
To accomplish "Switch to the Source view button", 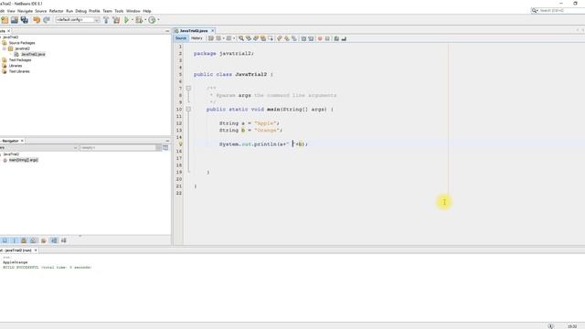I will 181,38.
